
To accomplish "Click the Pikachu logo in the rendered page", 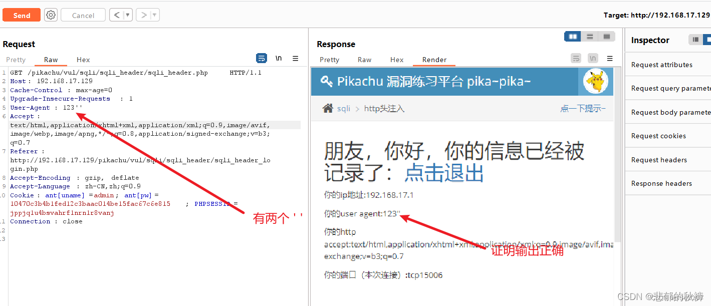I will tap(595, 81).
